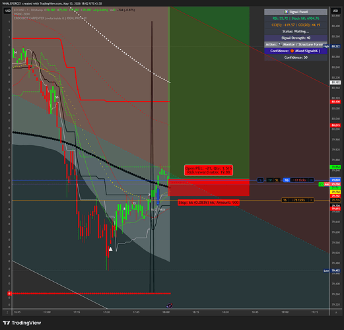344x330 pixels.
Task: Select the CROCOBOT CARPENTER indicator label
Action: point(50,18)
